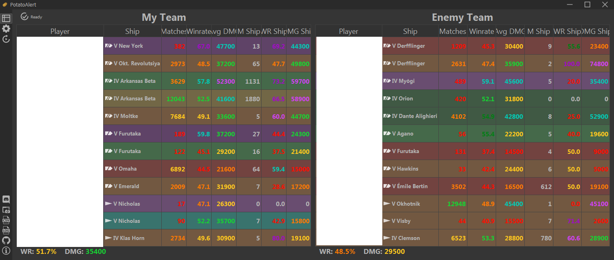Click the screenshot capture icon
The height and width of the screenshot is (260, 614).
(x=6, y=210)
